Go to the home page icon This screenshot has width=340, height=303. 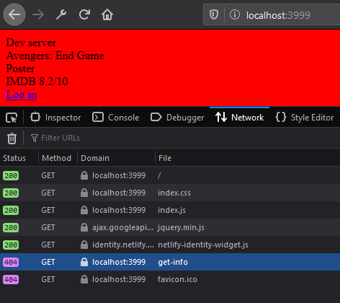coord(107,14)
